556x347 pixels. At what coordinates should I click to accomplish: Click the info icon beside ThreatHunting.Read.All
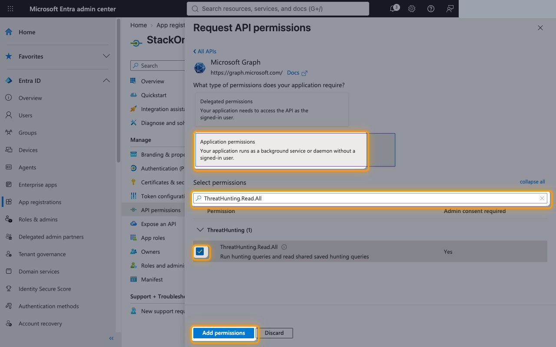pos(284,247)
